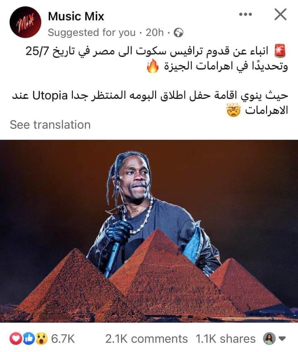The image size is (298, 352).
Task: Open the Travis Scott pyramids image
Action: pyautogui.click(x=149, y=231)
